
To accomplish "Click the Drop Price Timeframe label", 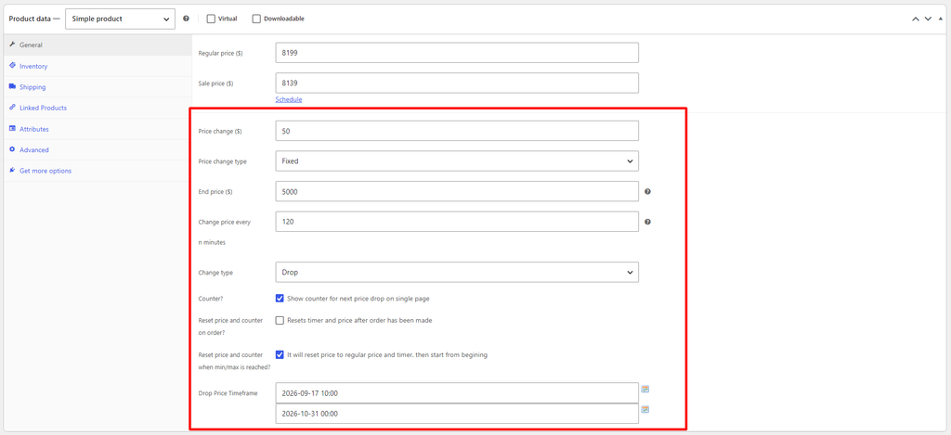I will coord(228,393).
